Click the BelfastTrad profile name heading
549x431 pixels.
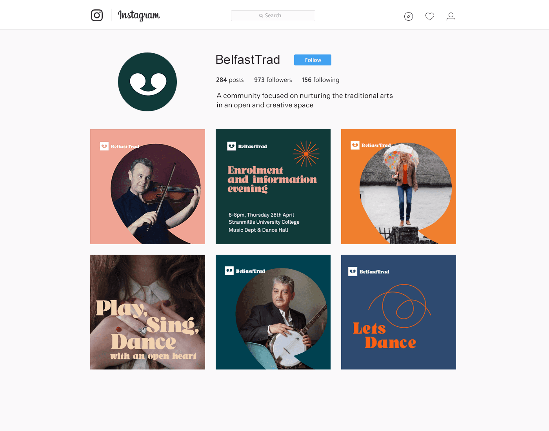248,60
